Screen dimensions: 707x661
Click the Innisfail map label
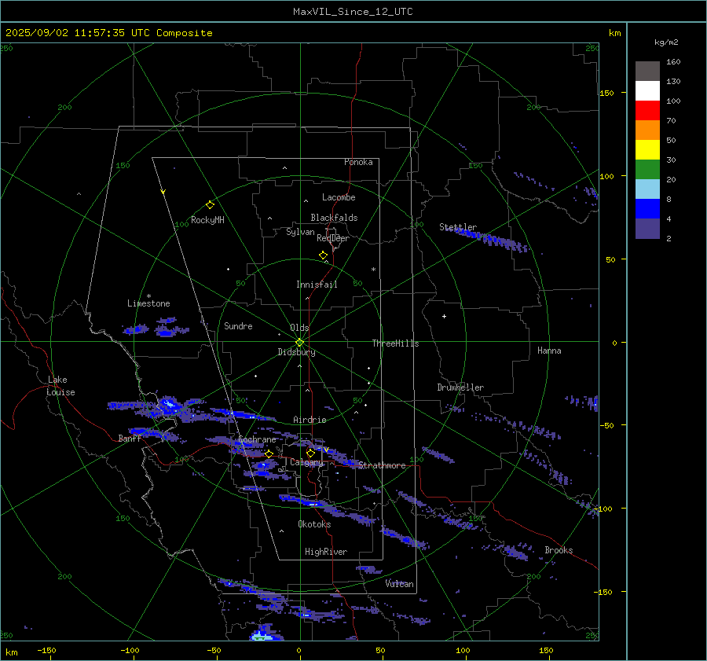tap(317, 285)
